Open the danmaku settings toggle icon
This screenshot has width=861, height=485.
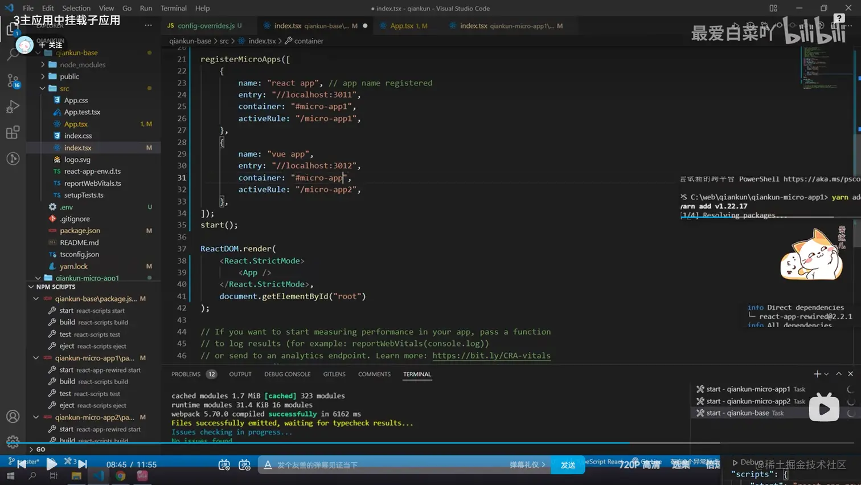click(244, 465)
